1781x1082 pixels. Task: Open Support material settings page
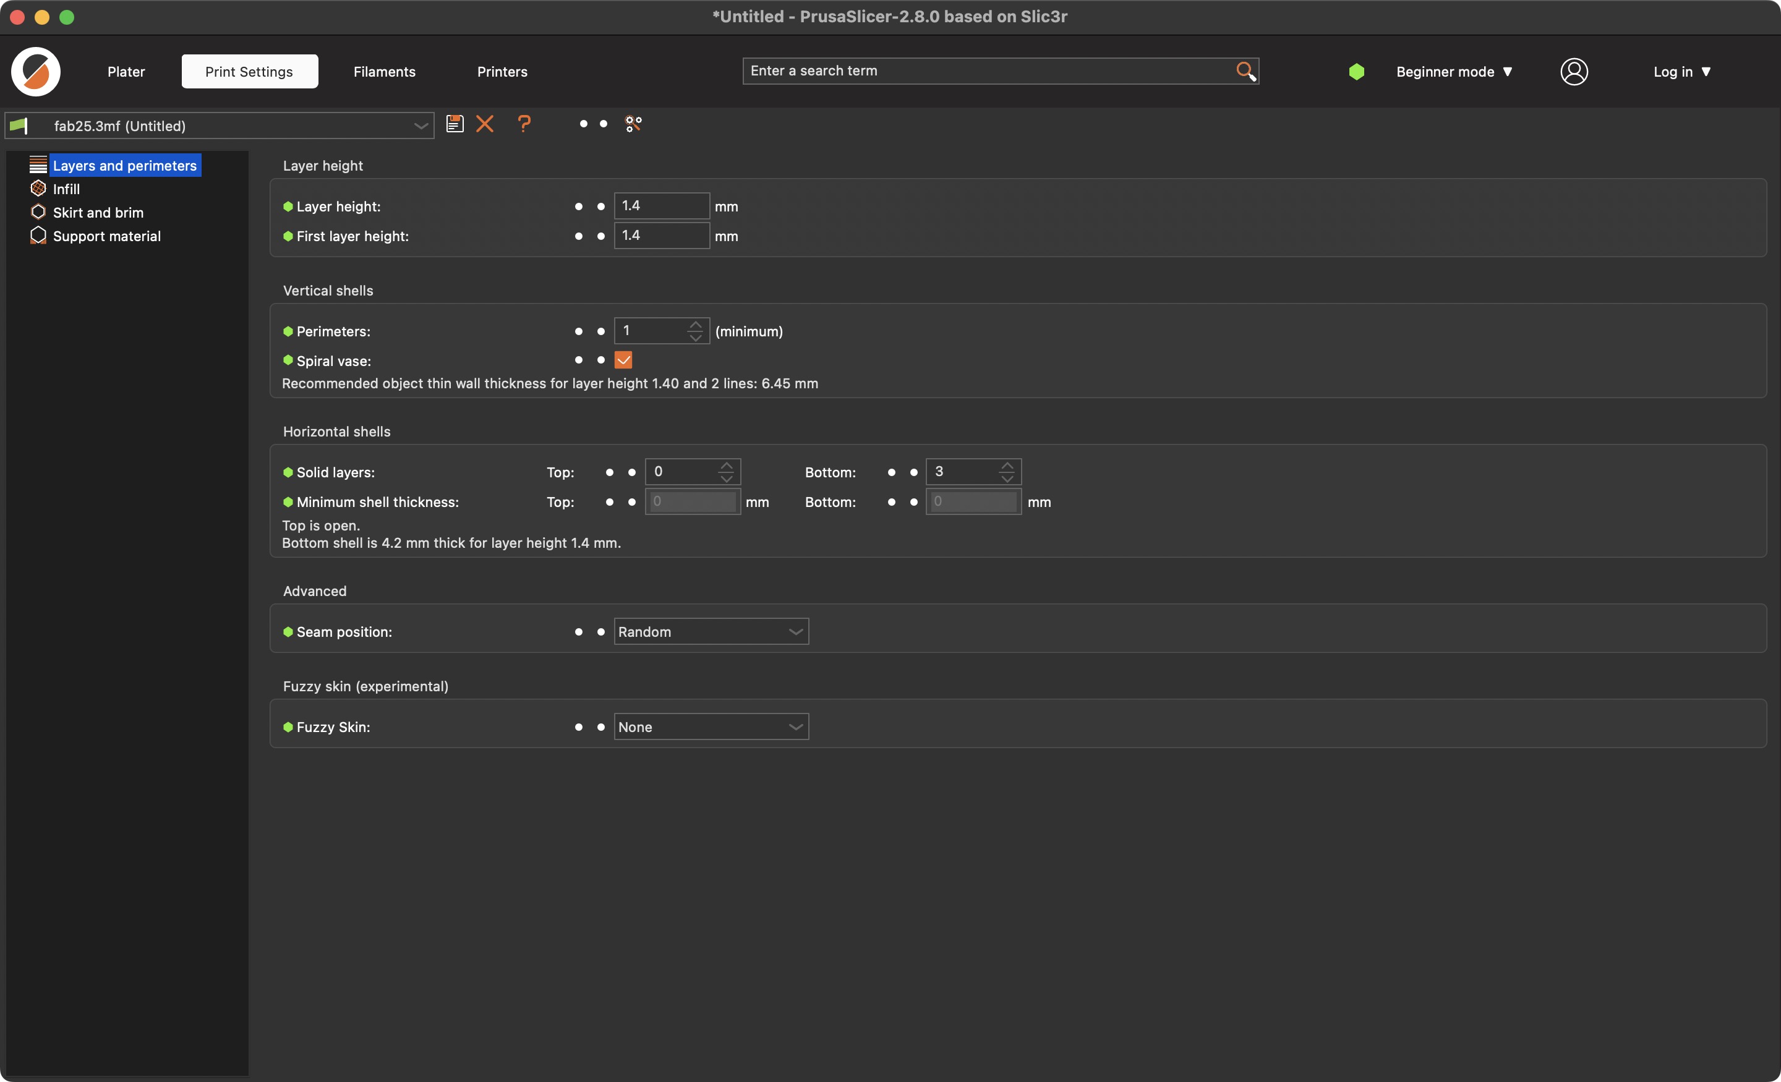[106, 236]
